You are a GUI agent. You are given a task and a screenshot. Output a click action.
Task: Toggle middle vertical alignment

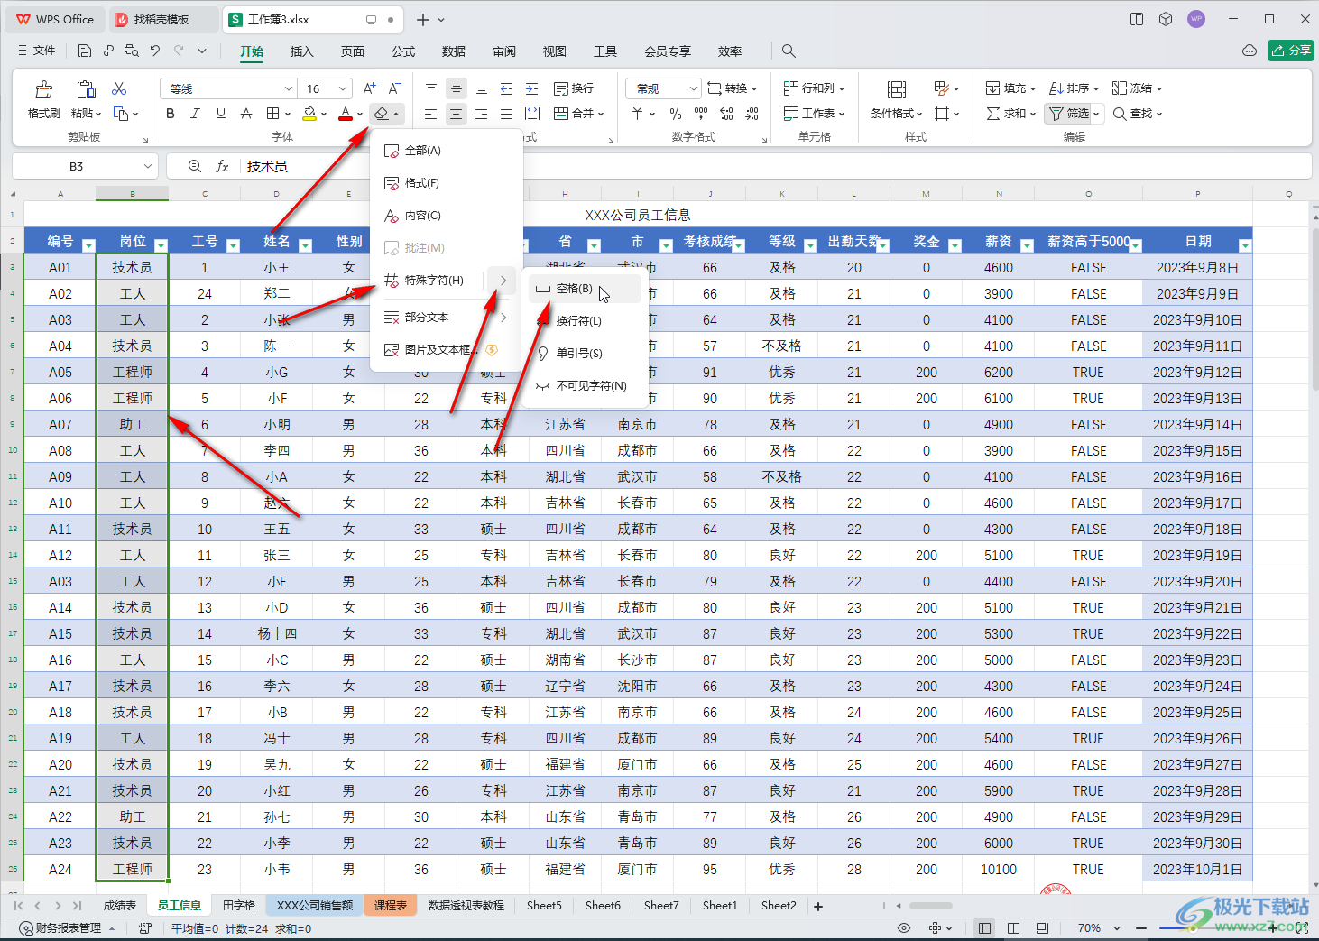[x=457, y=88]
